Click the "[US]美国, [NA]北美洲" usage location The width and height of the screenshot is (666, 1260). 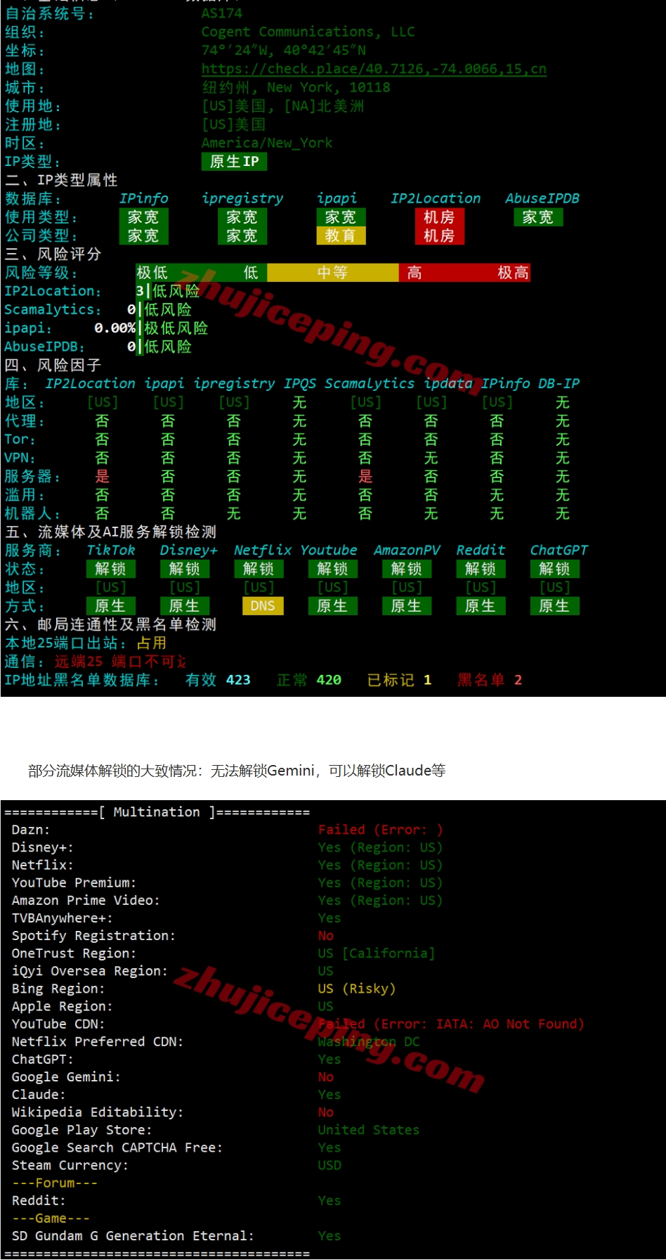[282, 106]
